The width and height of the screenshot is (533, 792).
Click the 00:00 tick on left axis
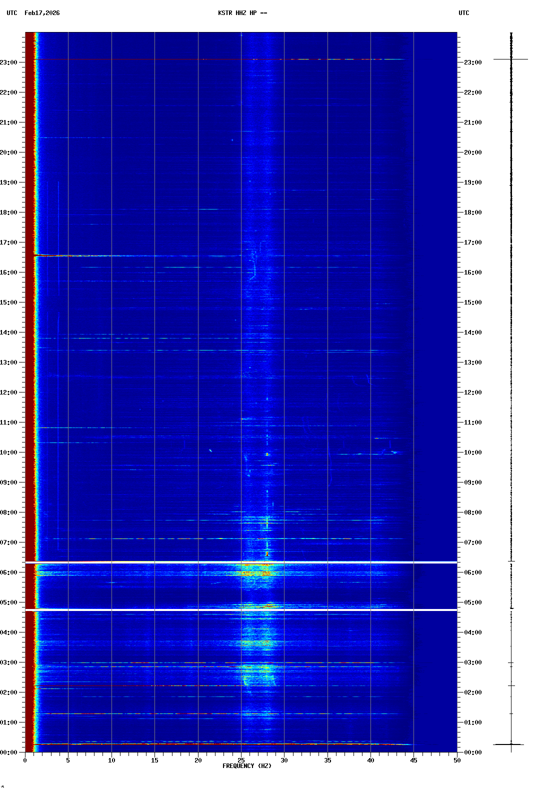[x=9, y=752]
